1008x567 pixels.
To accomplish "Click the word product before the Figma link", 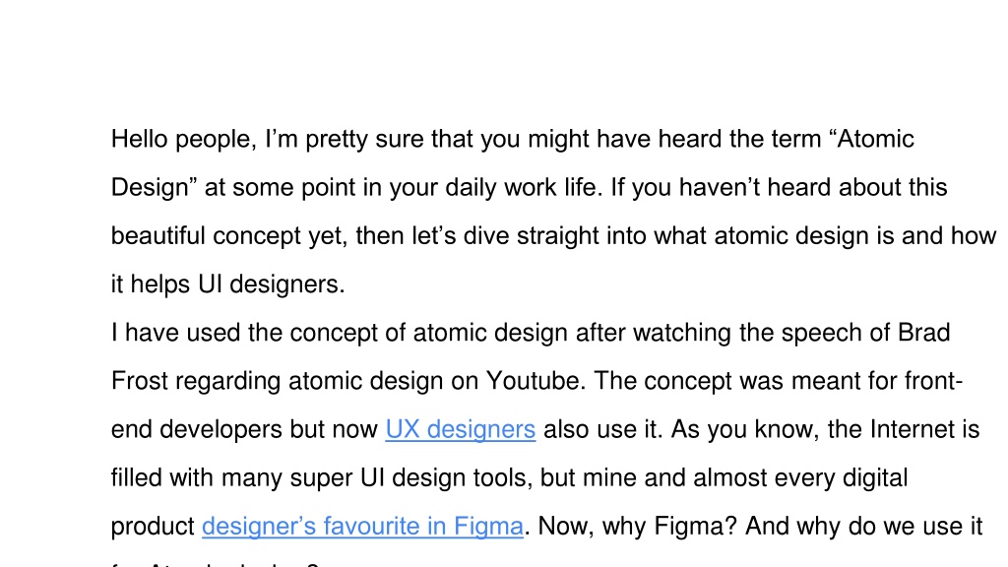I will click(153, 527).
